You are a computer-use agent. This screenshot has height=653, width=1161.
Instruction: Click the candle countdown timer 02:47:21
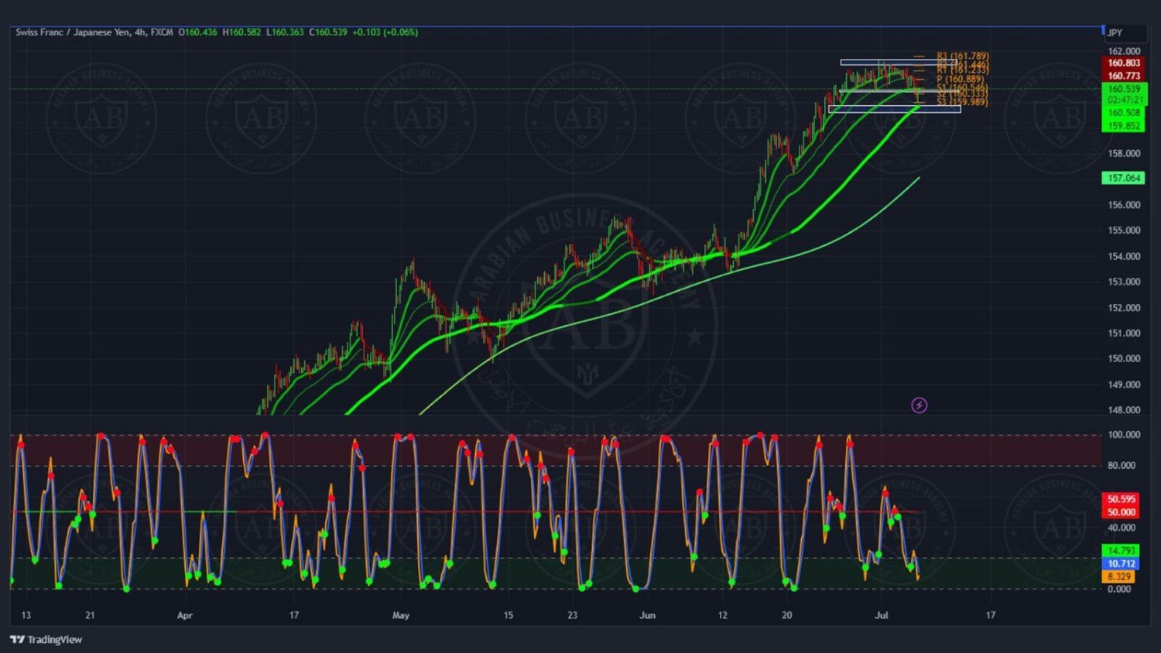point(1124,100)
